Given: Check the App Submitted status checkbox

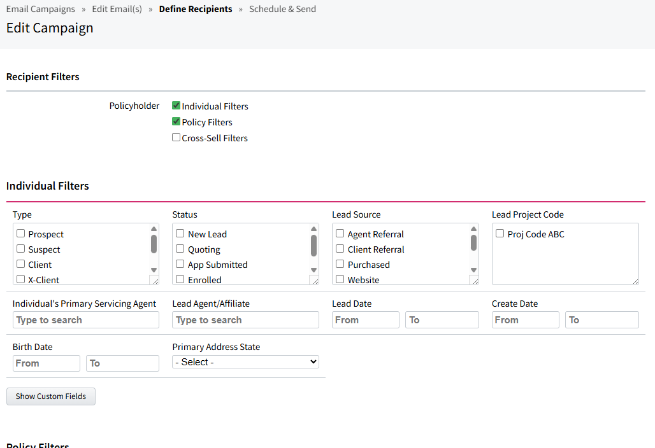Looking at the screenshot, I should (x=180, y=264).
